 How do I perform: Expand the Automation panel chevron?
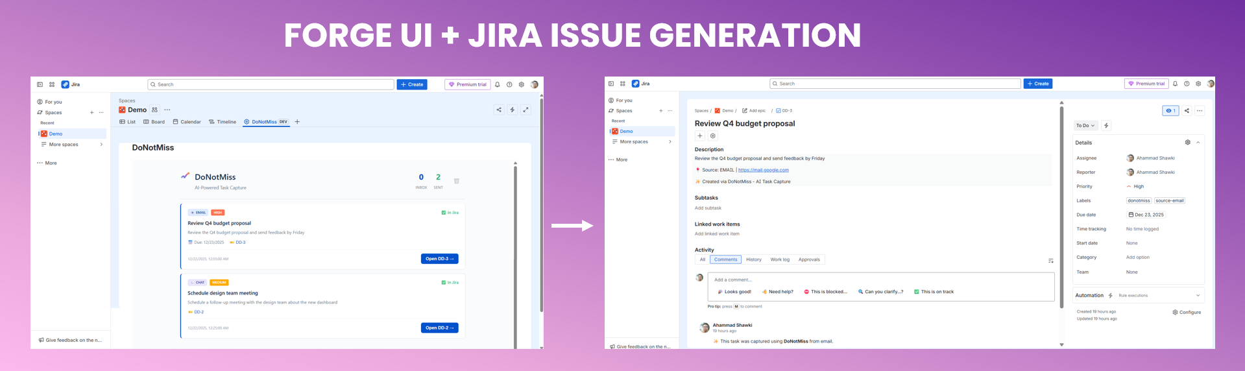click(x=1198, y=295)
